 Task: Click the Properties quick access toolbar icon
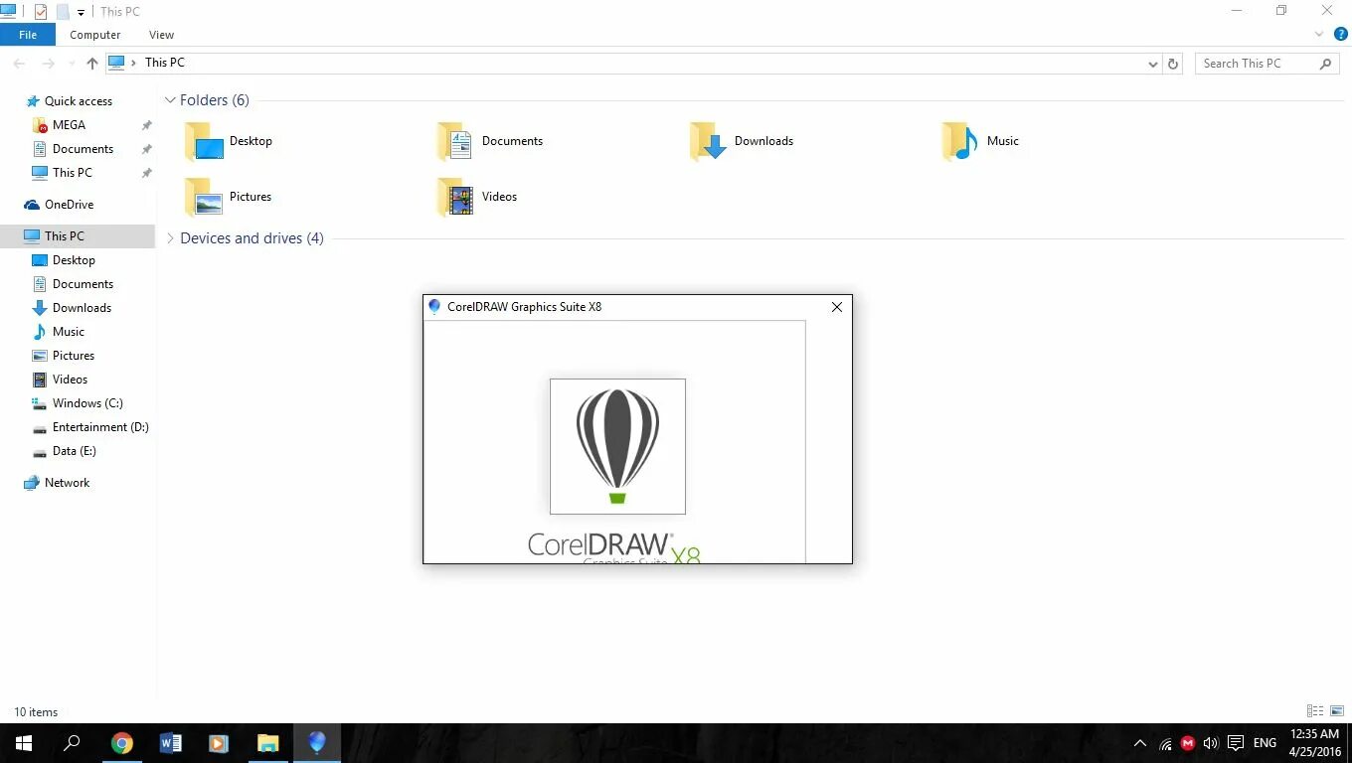pos(41,12)
